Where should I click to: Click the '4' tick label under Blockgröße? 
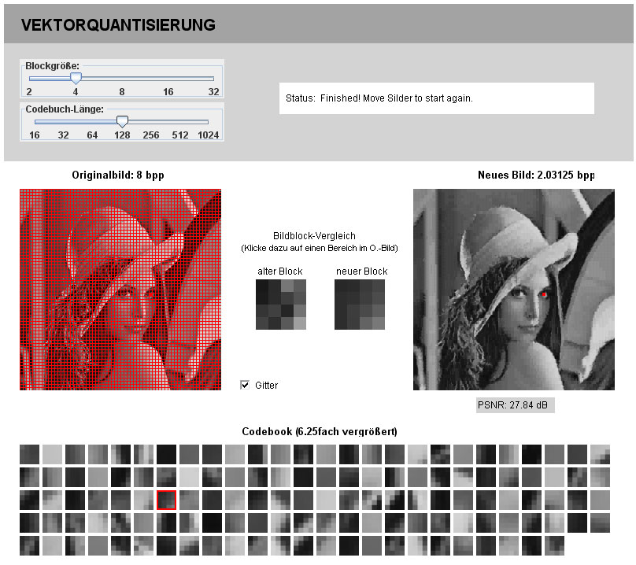coord(76,92)
